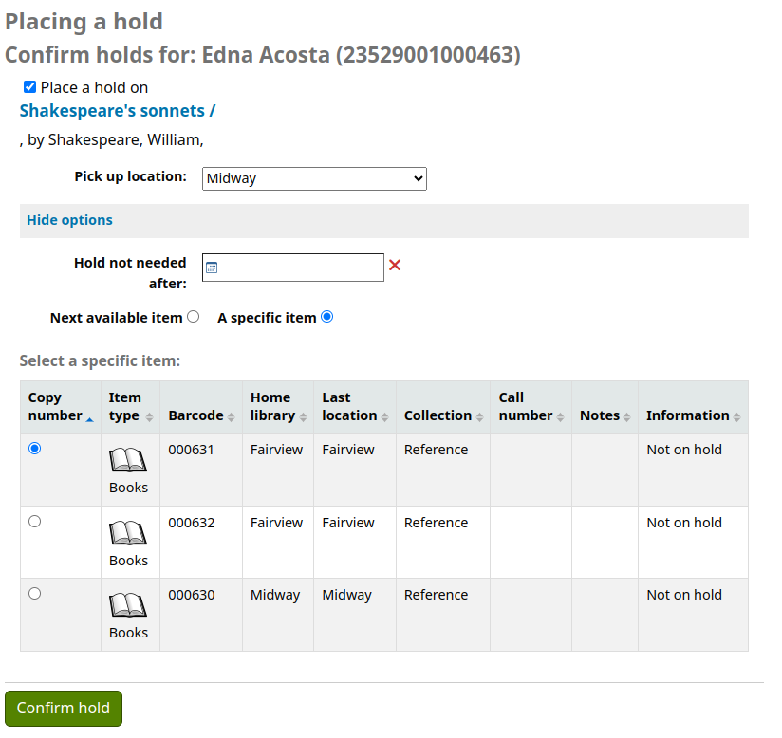This screenshot has height=738, width=782.
Task: Clear the date using the red X icon
Action: click(x=395, y=266)
